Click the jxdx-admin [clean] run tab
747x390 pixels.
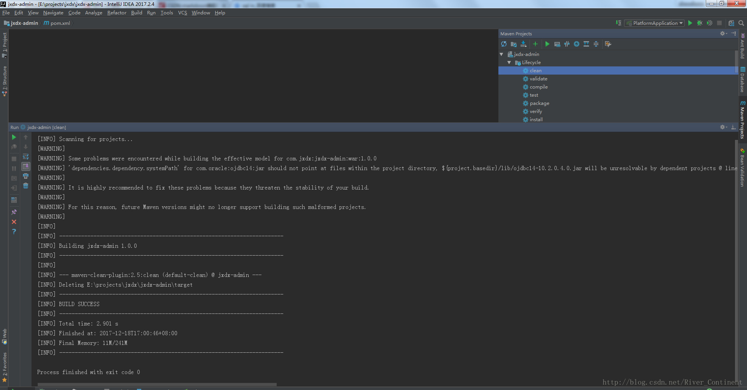(x=43, y=127)
